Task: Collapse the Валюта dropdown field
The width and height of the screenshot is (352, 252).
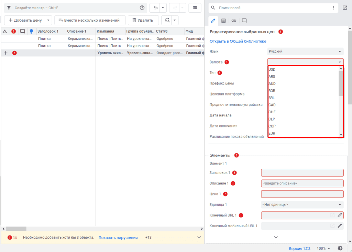Action: point(305,62)
